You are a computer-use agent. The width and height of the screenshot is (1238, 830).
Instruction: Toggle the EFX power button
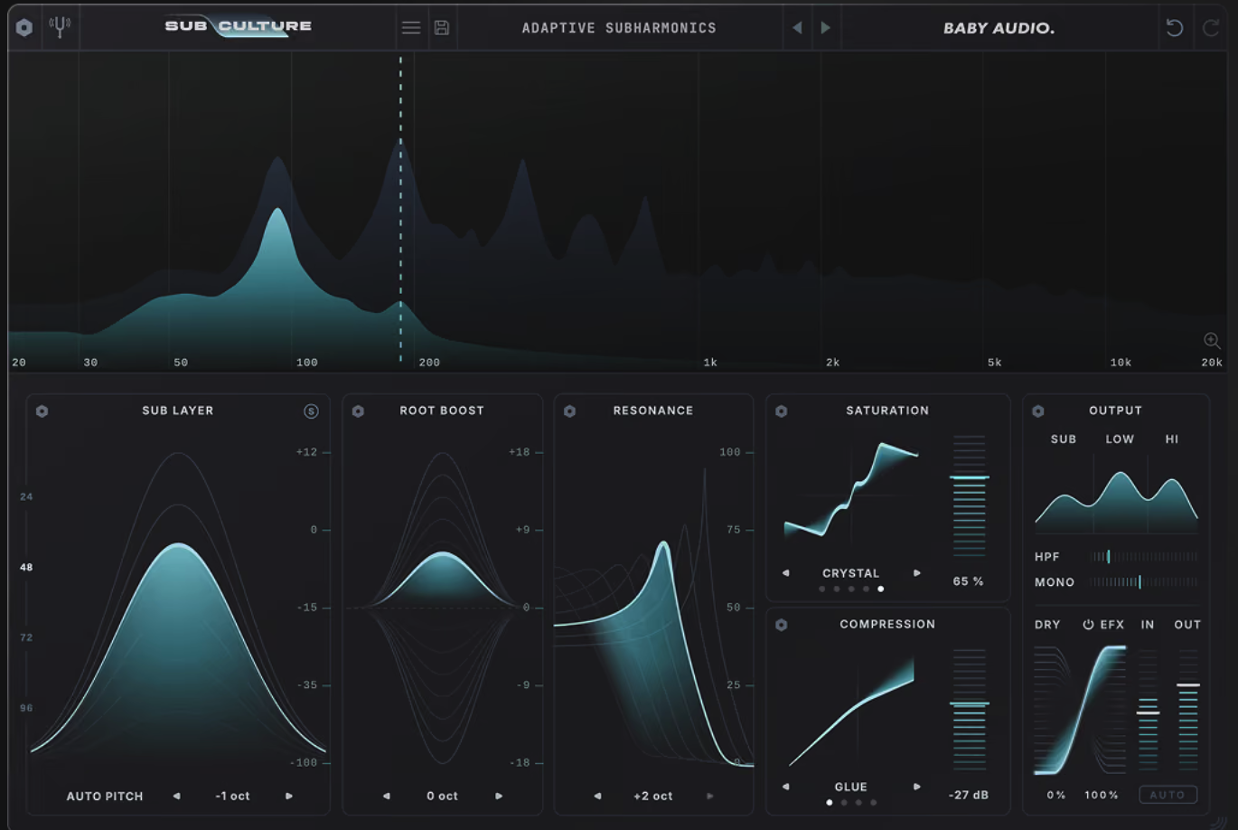[1088, 625]
